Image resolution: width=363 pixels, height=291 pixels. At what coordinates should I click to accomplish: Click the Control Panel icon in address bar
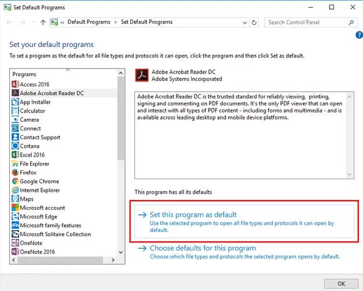(x=54, y=22)
